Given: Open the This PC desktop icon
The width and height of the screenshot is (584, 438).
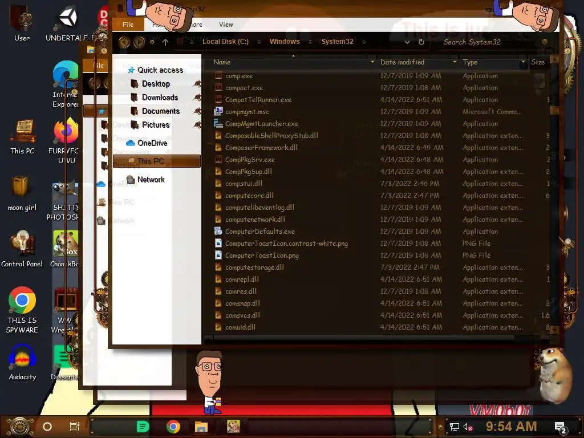Looking at the screenshot, I should click(22, 136).
